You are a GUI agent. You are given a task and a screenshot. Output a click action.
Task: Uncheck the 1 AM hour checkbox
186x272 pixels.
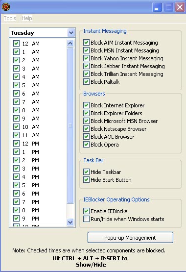[16, 51]
